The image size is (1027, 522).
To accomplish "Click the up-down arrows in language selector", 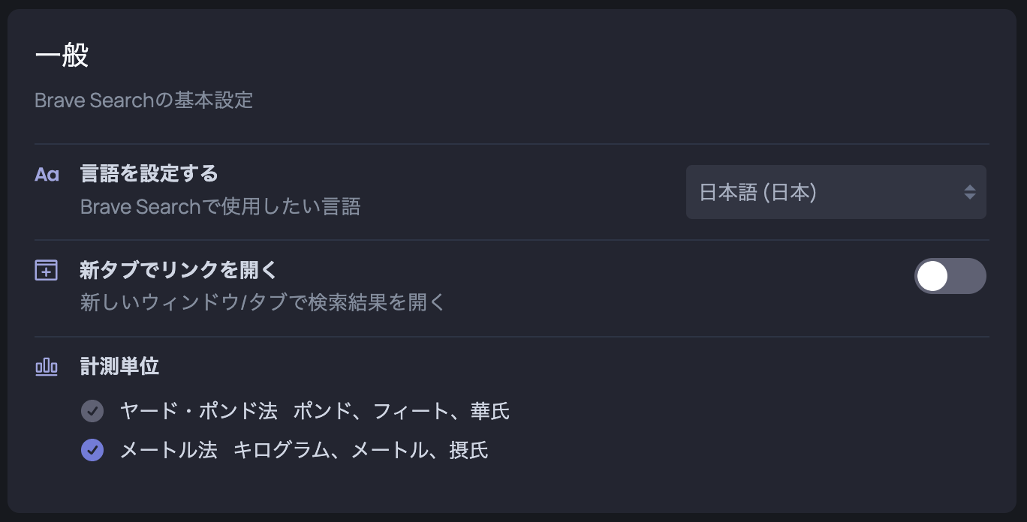I will pos(970,192).
